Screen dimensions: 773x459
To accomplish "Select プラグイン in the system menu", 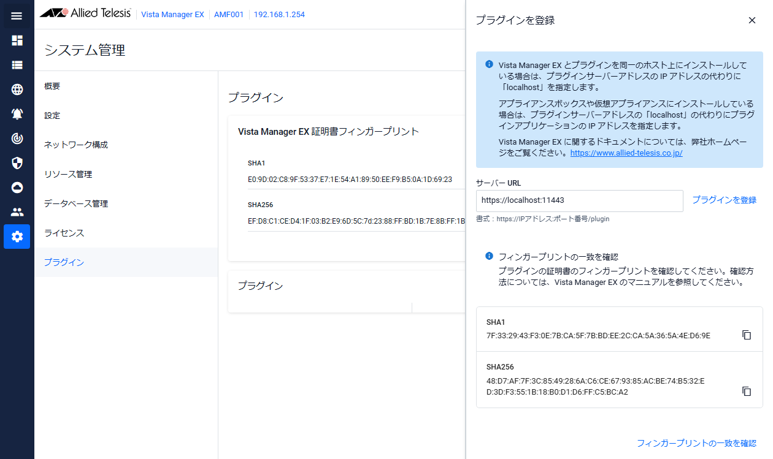I will tap(126, 262).
